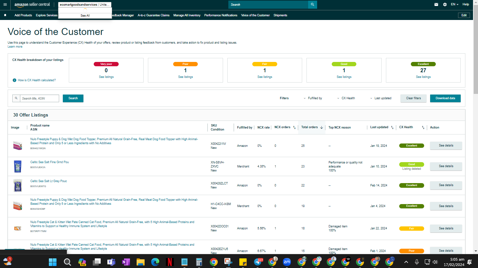478x268 pixels.
Task: Go to Manage All Inventory
Action: pyautogui.click(x=187, y=15)
